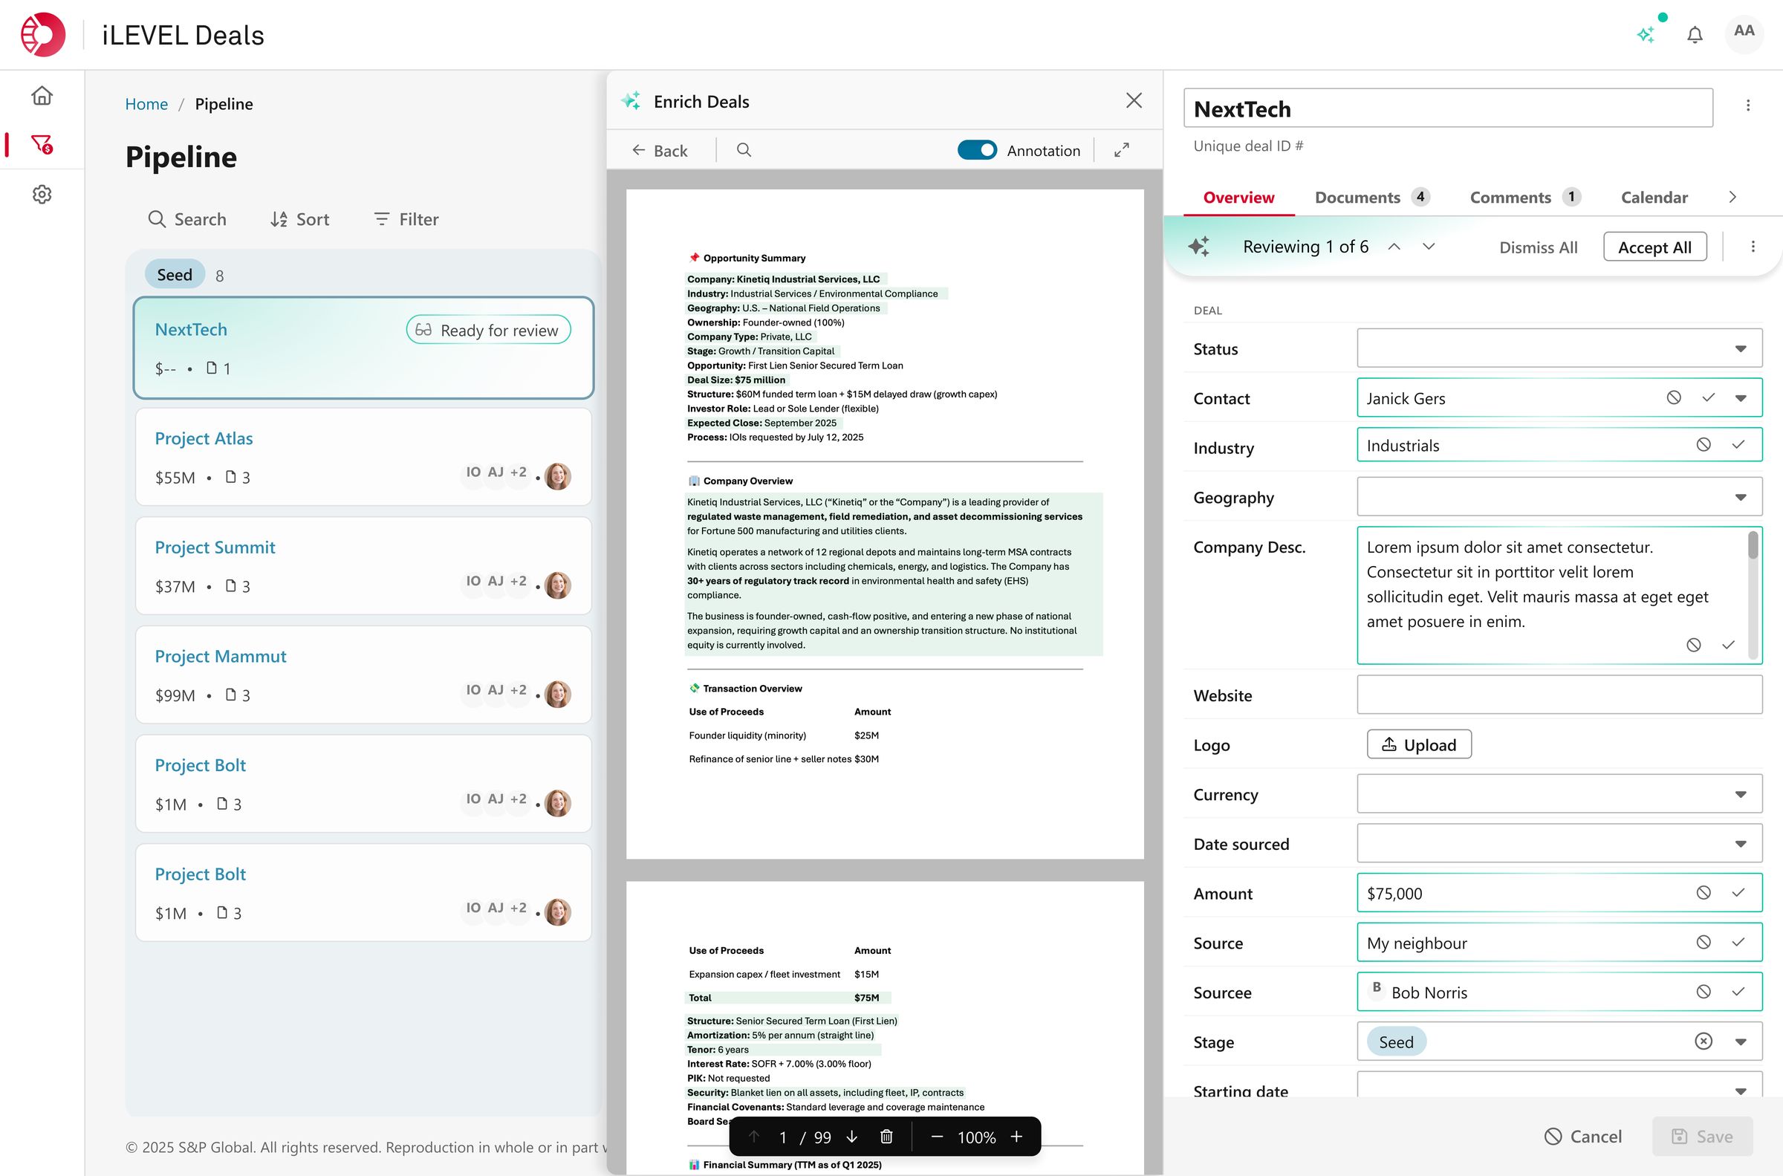Switch to the Overview tab
The height and width of the screenshot is (1176, 1783).
tap(1238, 198)
